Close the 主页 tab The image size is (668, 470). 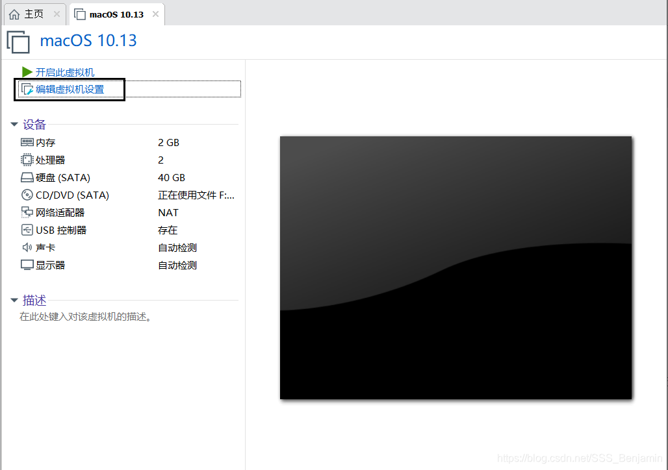(x=57, y=14)
